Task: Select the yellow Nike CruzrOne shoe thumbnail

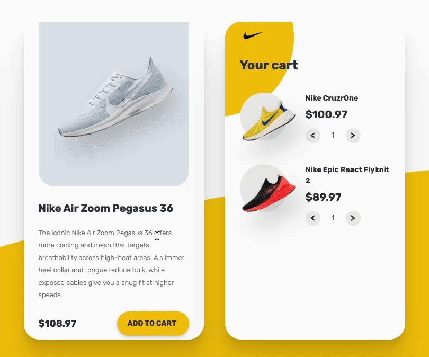Action: click(268, 119)
